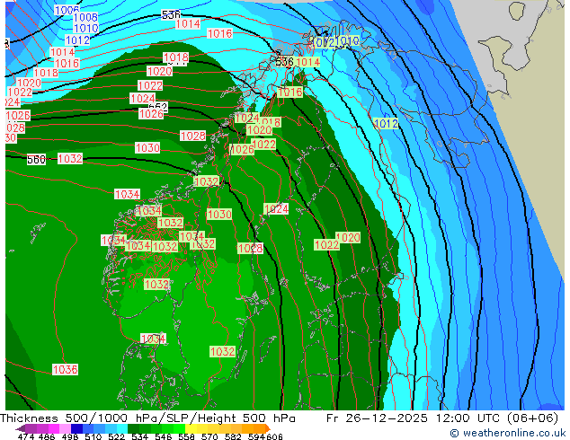Click the 1030 label above the 560 contour line
570x440 pixels.
coord(147,148)
